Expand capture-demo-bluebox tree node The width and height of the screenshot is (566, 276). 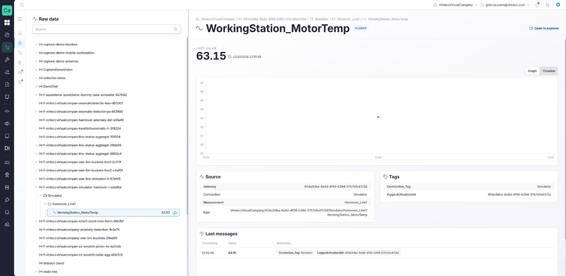click(36, 44)
